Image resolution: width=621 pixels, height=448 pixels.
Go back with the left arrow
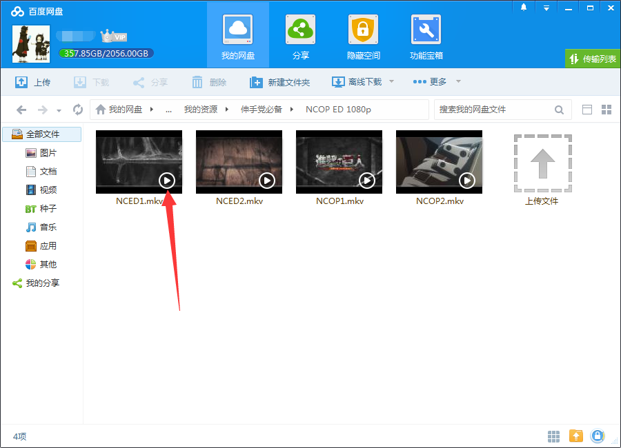point(21,110)
